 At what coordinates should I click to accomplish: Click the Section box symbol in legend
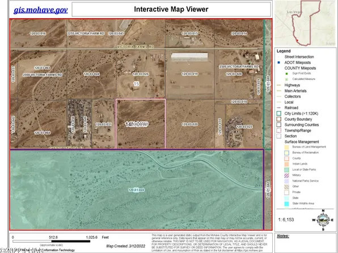pos(279,136)
